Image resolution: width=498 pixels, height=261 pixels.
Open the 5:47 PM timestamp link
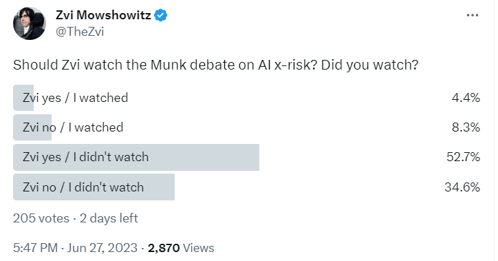click(35, 248)
